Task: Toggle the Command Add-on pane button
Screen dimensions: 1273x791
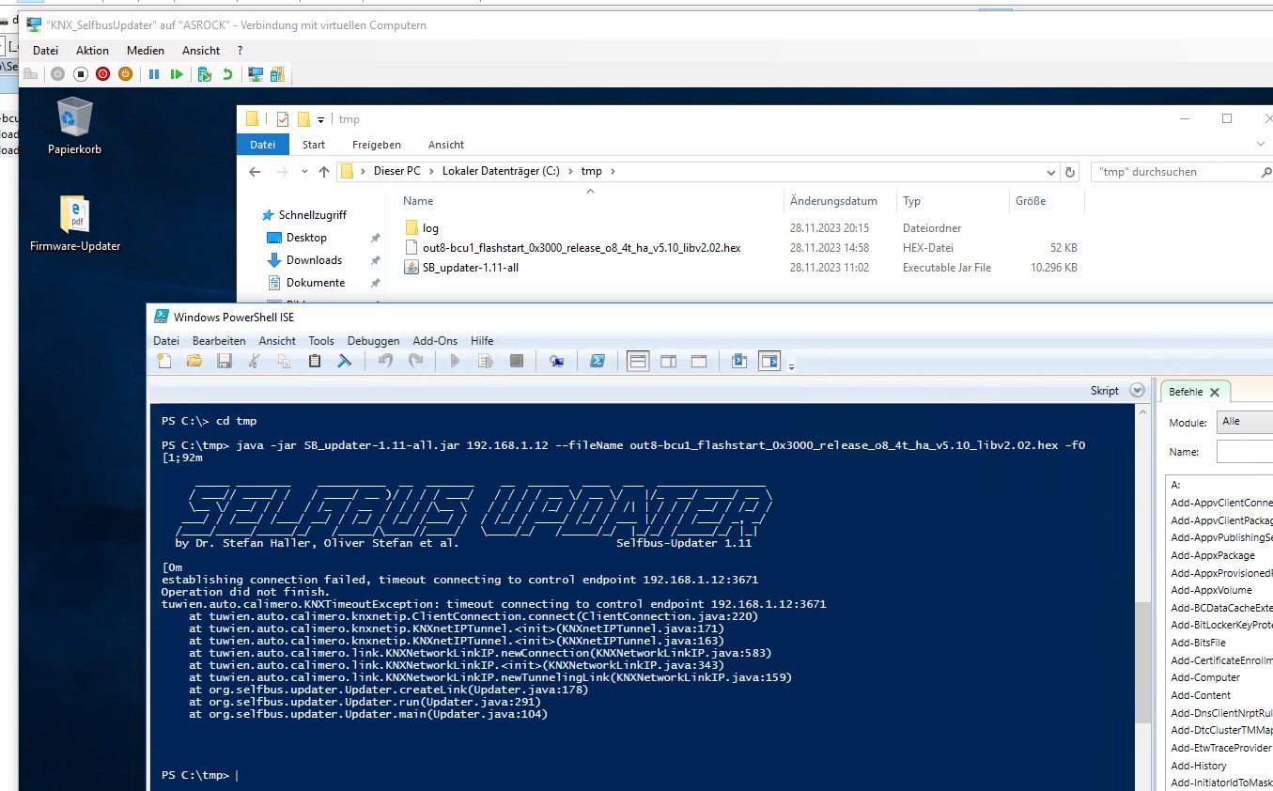Action: coord(769,361)
